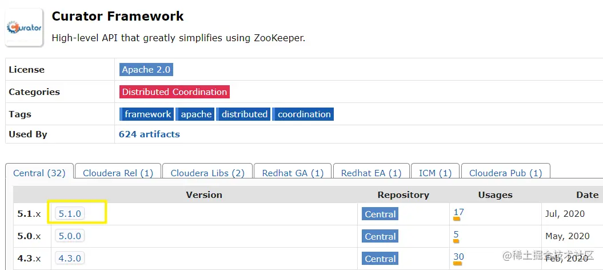
Task: Open the Cloudera Libs (2) tab
Action: 207,173
